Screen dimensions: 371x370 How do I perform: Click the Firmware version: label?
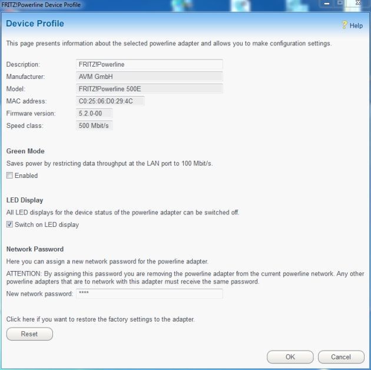click(31, 113)
